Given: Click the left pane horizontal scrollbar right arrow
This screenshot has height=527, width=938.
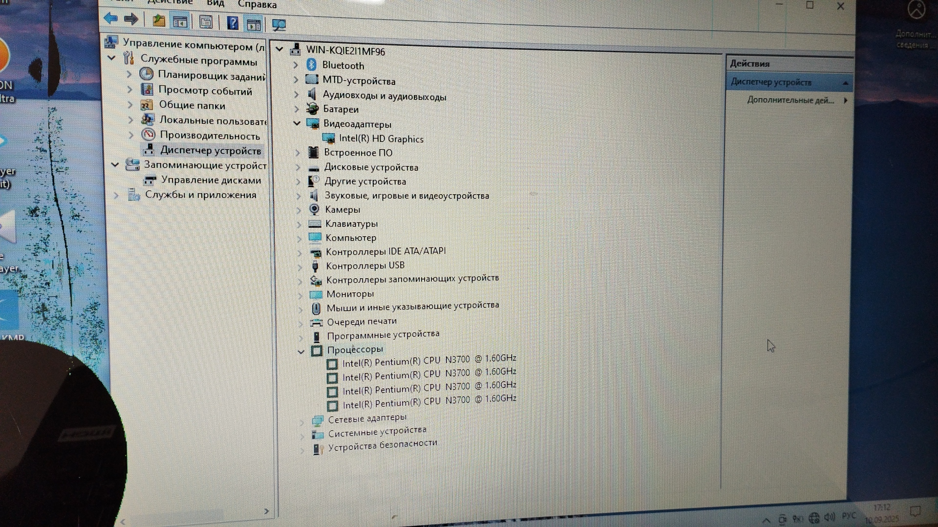Looking at the screenshot, I should (x=266, y=511).
